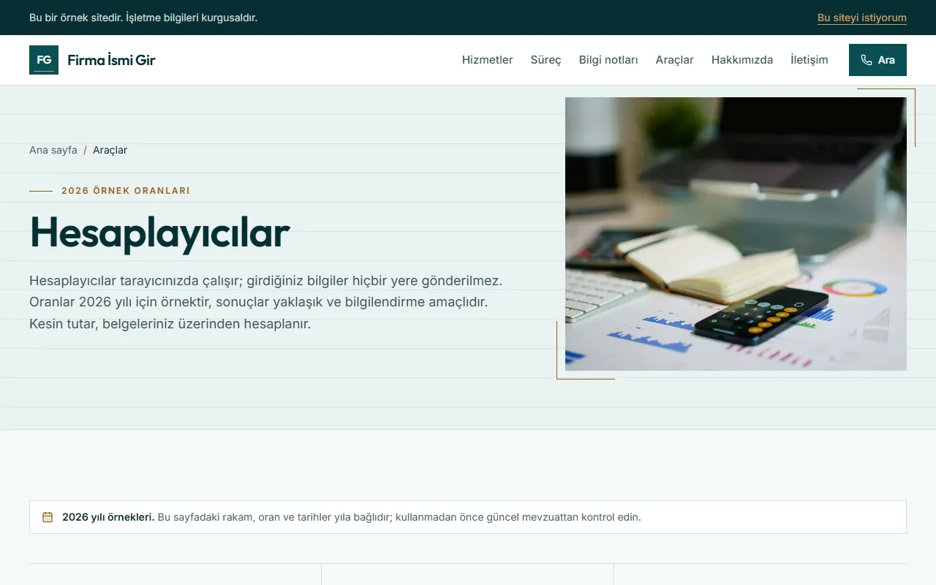Click the 'Ana sayfa' breadcrumb link
The width and height of the screenshot is (936, 585).
pos(53,150)
